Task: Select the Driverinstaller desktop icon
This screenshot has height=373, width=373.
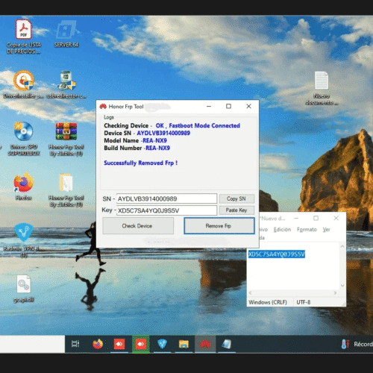Action: coord(24,81)
